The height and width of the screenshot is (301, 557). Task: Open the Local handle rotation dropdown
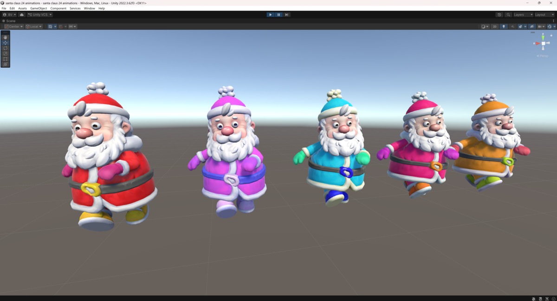point(34,26)
